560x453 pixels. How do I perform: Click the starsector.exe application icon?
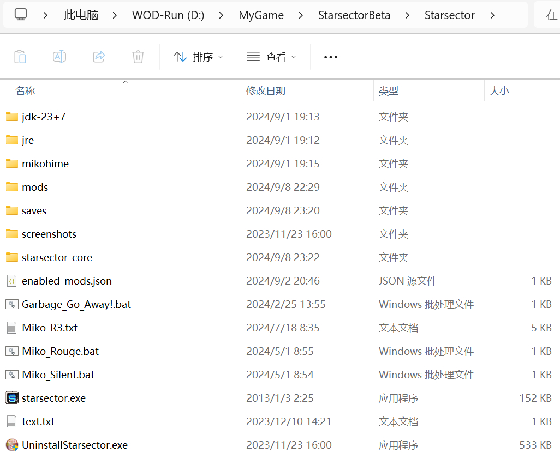coord(11,398)
